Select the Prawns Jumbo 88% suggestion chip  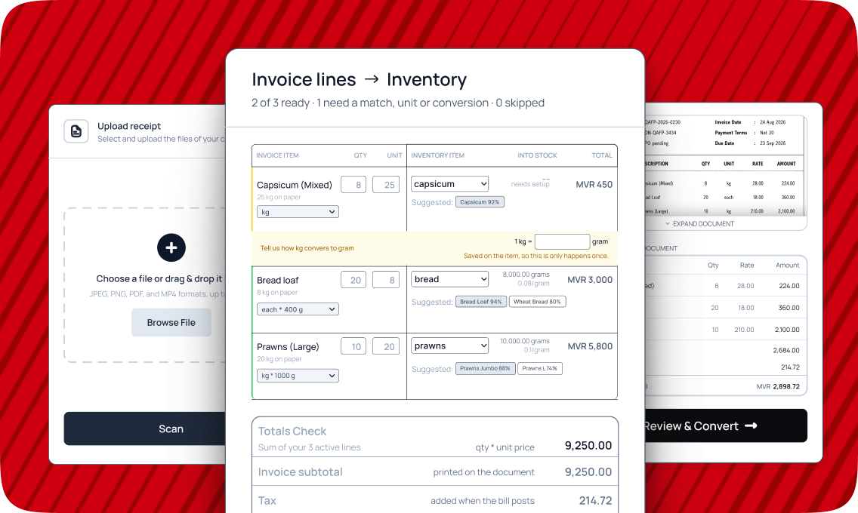click(x=486, y=369)
